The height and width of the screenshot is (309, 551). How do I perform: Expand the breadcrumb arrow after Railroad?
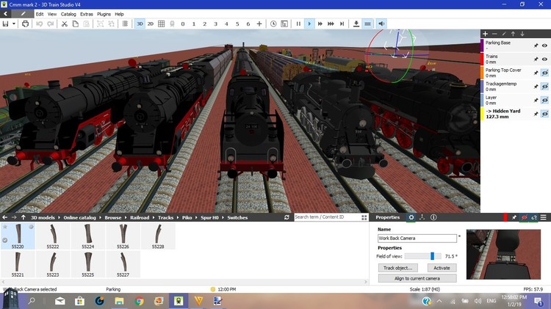coord(154,218)
